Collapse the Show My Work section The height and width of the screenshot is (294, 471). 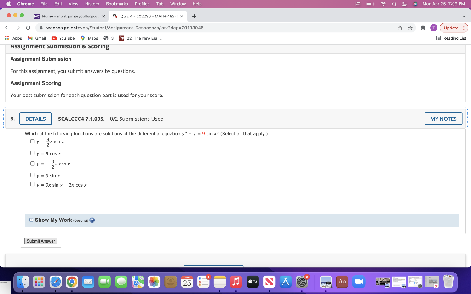30,220
